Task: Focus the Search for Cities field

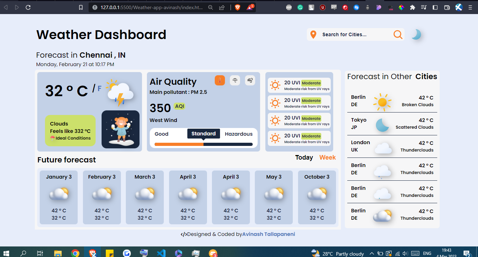Action: 356,34
